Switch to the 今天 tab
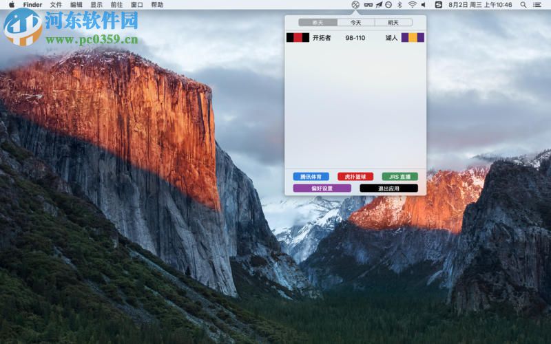 355,23
